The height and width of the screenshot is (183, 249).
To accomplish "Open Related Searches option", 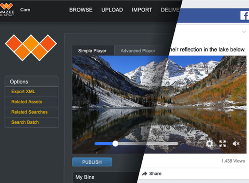I will [29, 112].
